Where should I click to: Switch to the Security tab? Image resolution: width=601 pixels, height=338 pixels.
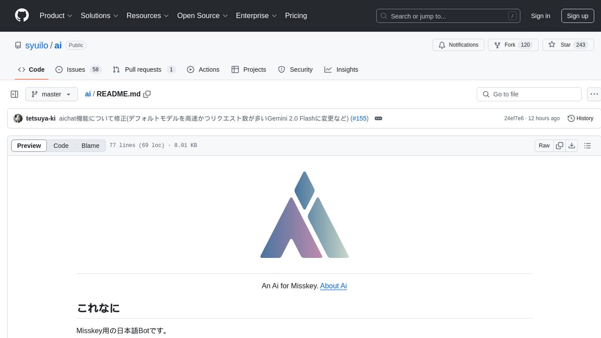tap(295, 69)
